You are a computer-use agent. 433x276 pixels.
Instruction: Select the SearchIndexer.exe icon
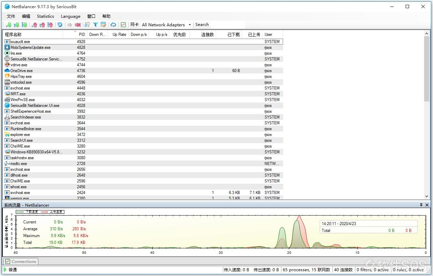tap(7, 117)
